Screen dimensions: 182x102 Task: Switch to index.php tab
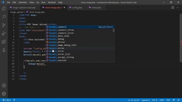click(x=96, y=8)
